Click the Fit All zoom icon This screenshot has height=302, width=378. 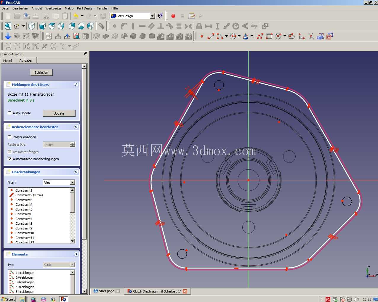pyautogui.click(x=8, y=26)
